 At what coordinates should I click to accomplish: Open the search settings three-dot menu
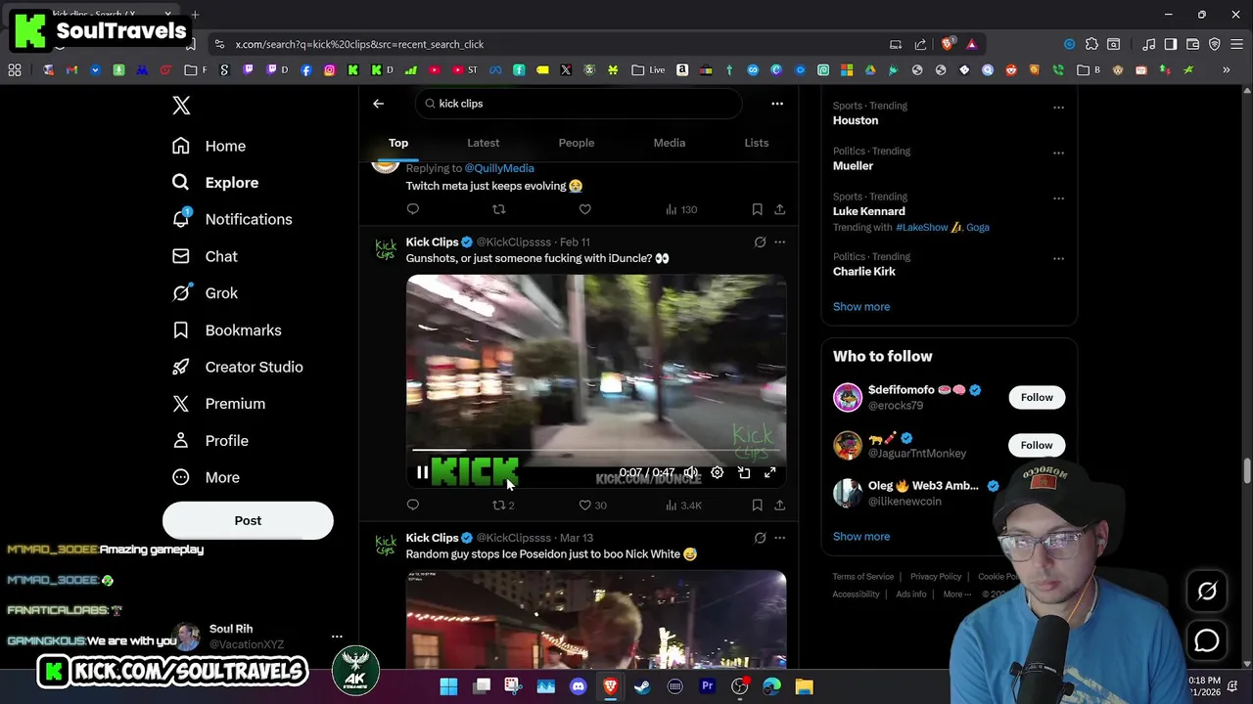click(777, 104)
